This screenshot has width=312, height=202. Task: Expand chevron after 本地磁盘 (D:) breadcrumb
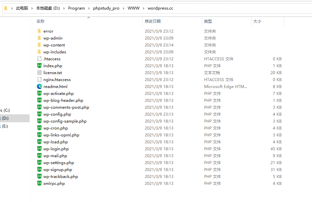click(x=64, y=8)
